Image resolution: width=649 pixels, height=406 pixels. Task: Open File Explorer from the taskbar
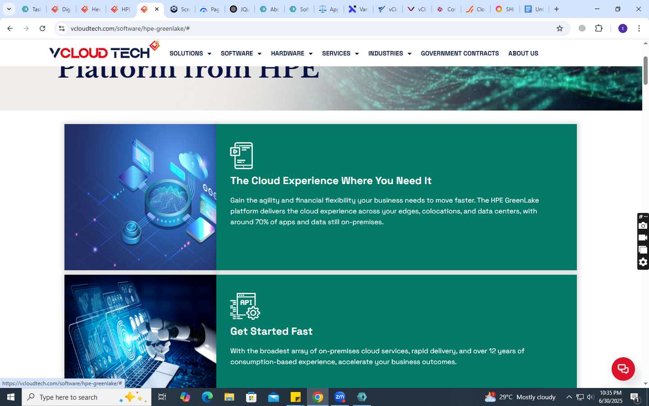229,397
